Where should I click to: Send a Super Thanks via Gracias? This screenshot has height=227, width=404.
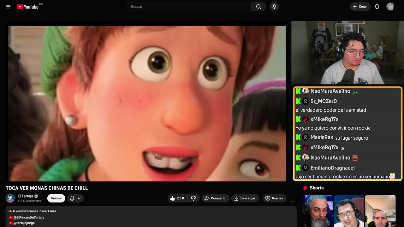pyautogui.click(x=274, y=198)
